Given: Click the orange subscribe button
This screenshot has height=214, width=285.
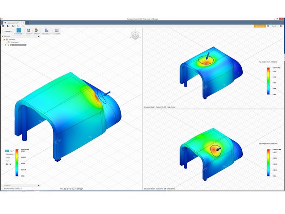Looking at the screenshot, I should (259, 26).
